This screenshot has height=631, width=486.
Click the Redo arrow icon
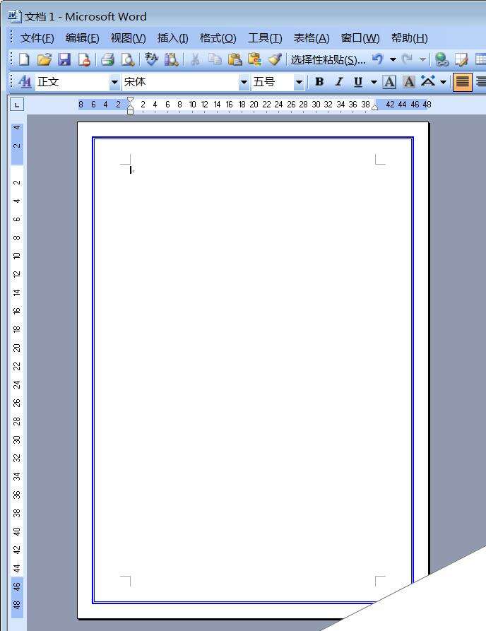[408, 59]
